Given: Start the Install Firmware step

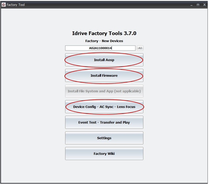Looking at the screenshot, I should (104, 75).
